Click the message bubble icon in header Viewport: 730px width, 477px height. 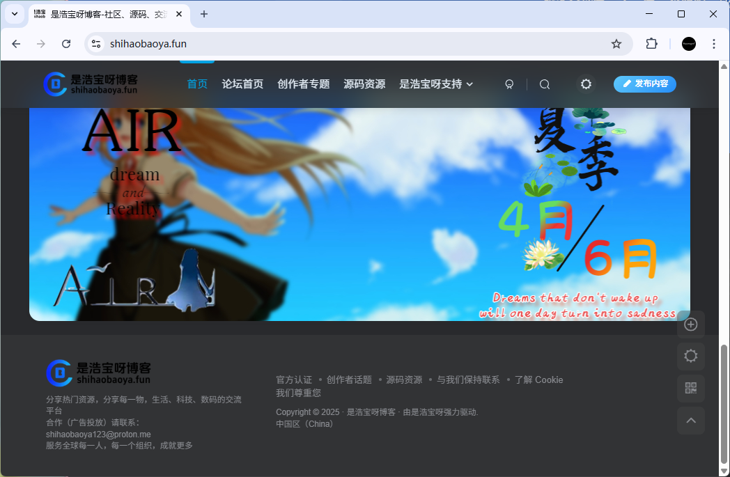click(509, 84)
